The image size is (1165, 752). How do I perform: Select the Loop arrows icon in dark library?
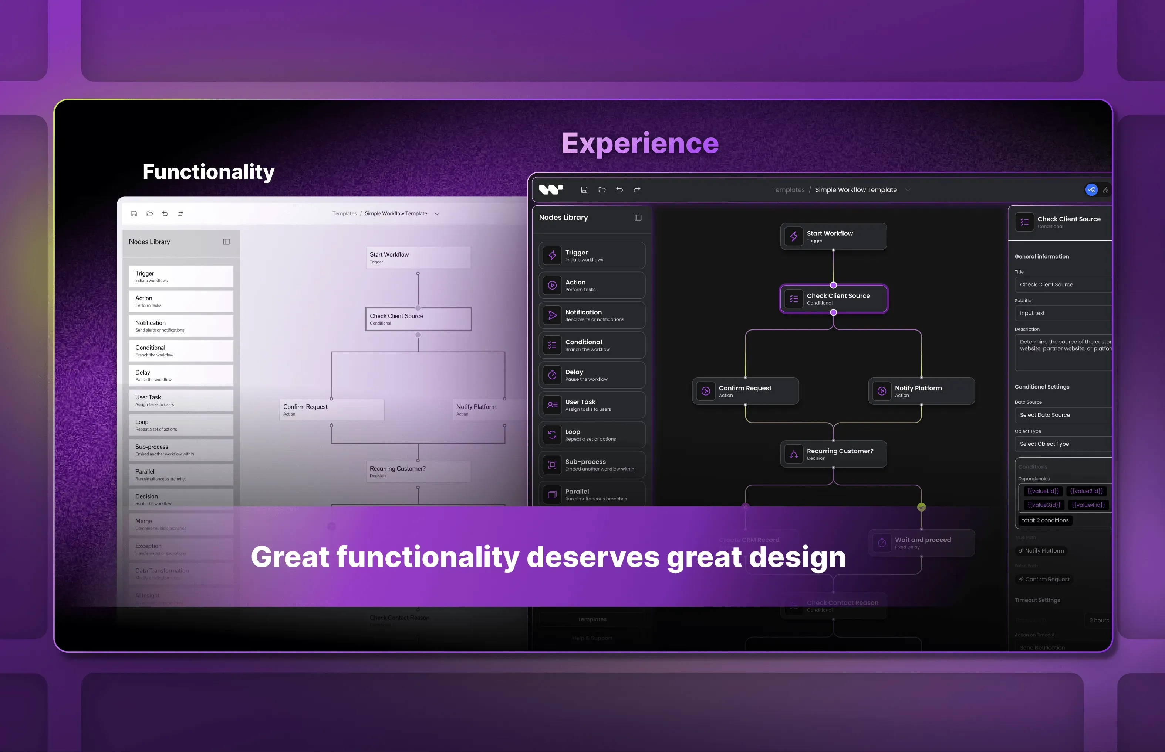pos(553,435)
